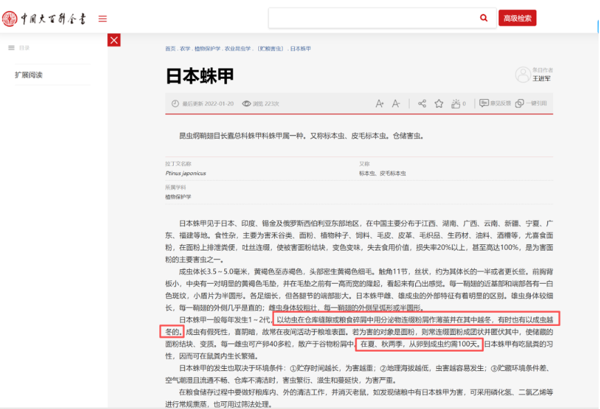Click the red magnifier search icon
Image resolution: width=600 pixels, height=409 pixels.
(x=484, y=18)
